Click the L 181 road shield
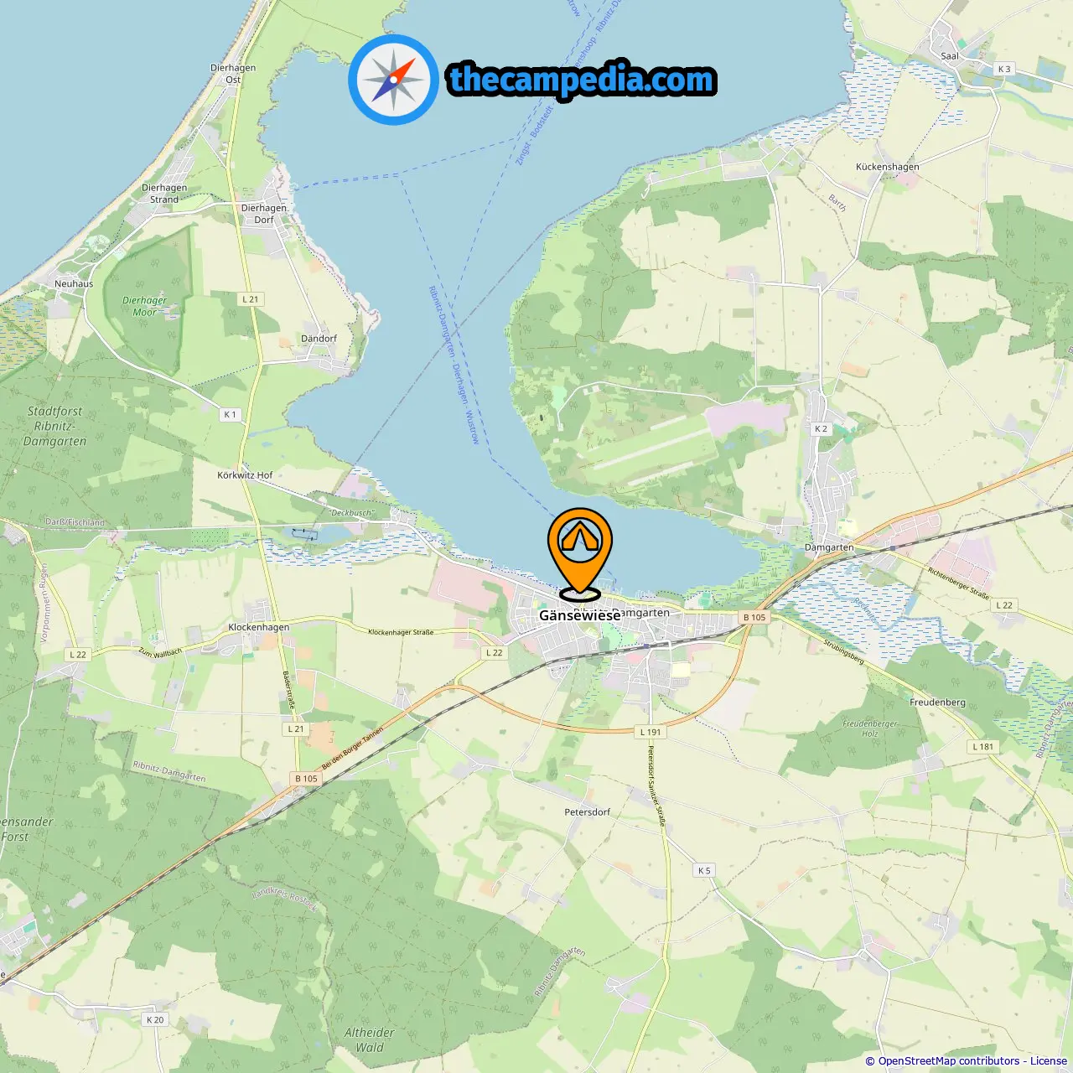The width and height of the screenshot is (1073, 1073). (x=983, y=746)
